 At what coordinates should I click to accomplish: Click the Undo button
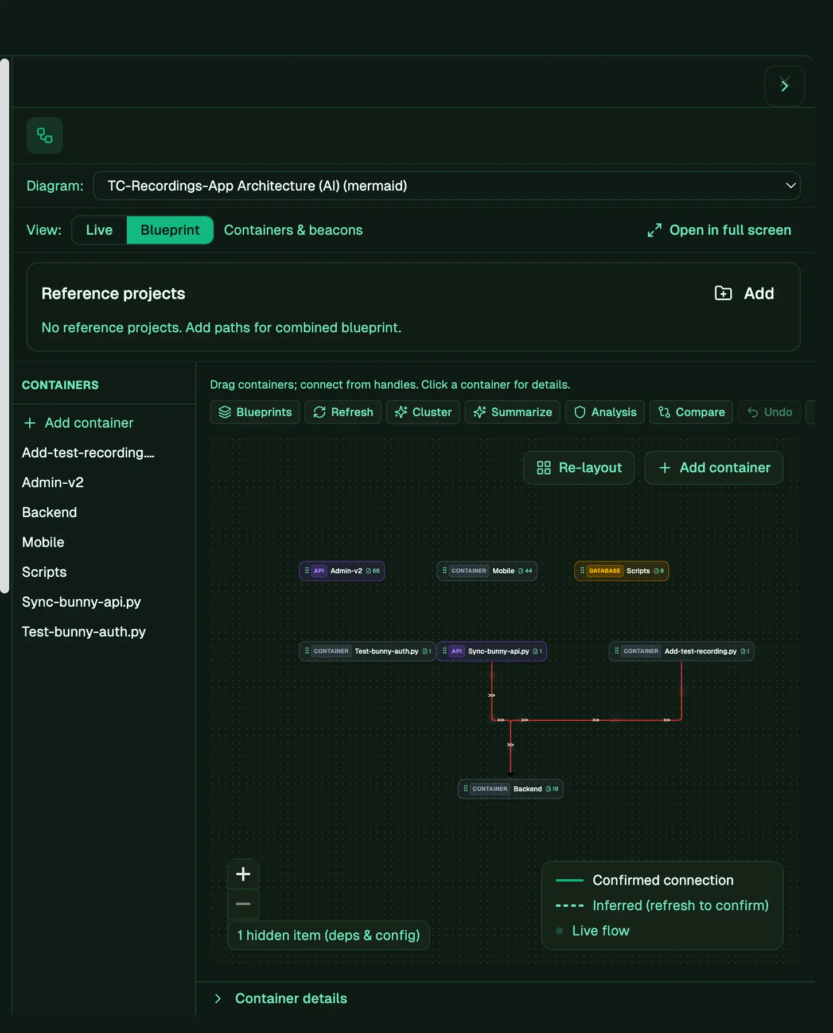point(769,412)
